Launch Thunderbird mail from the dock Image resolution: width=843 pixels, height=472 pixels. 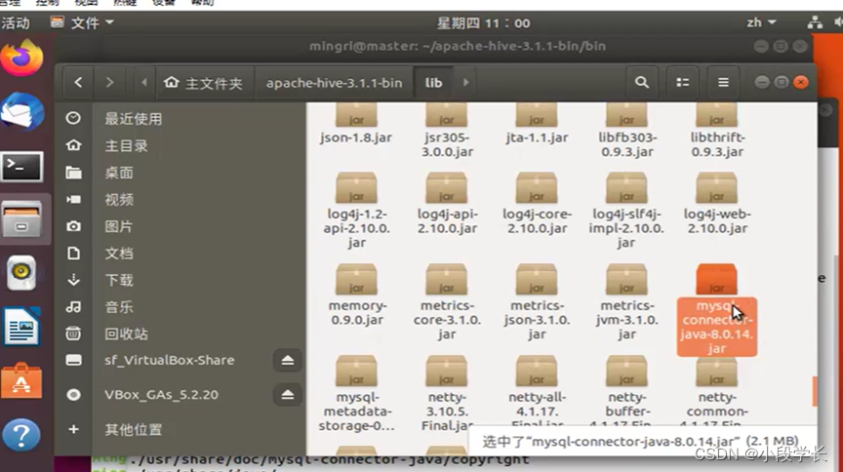22,112
